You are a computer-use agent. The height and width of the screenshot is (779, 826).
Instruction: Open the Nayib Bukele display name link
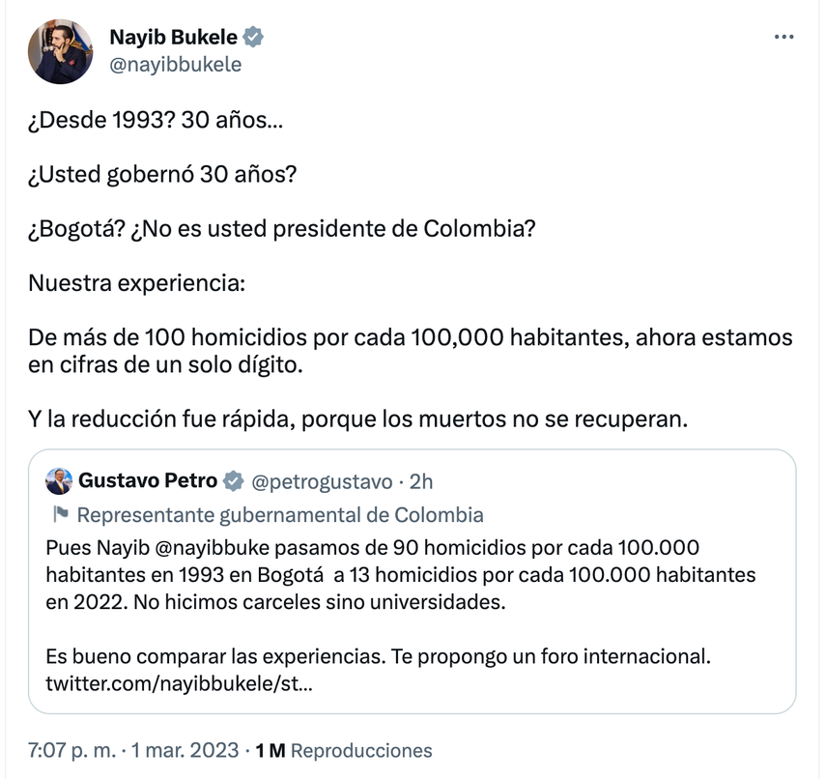174,38
